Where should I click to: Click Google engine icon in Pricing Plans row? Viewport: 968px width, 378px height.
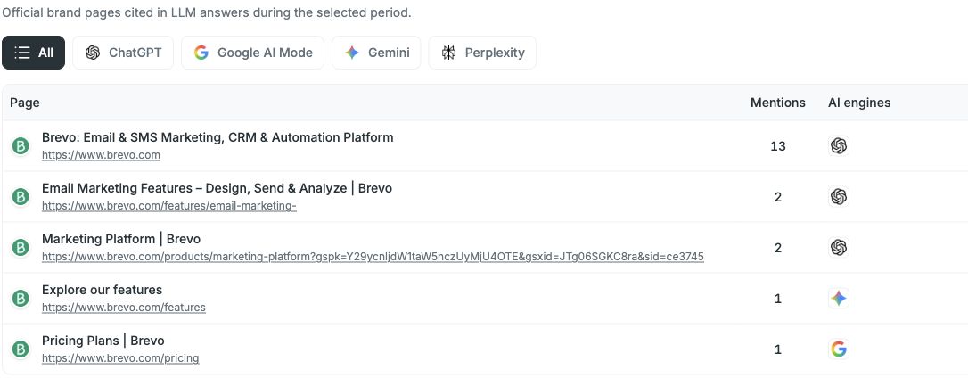[839, 349]
